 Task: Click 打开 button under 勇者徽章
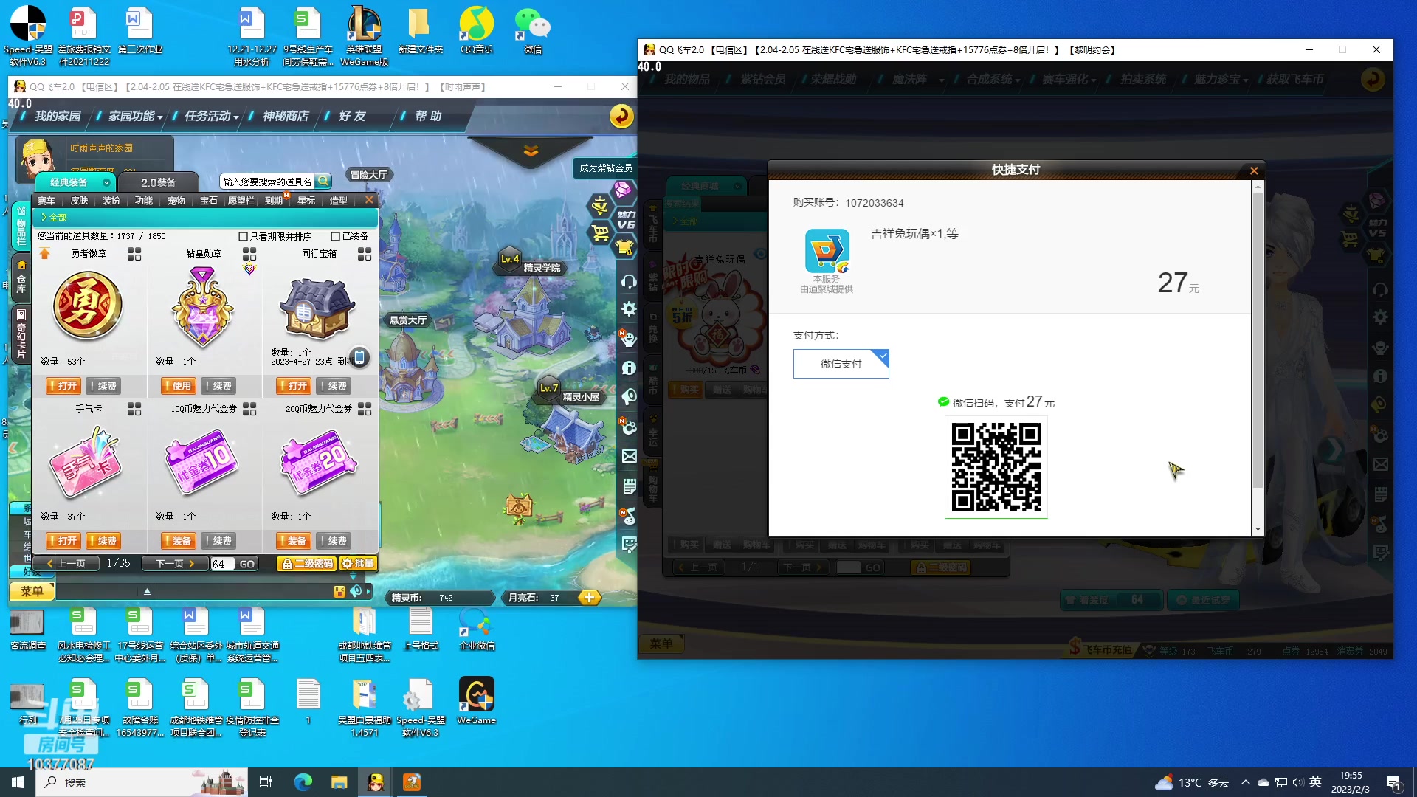click(x=63, y=386)
